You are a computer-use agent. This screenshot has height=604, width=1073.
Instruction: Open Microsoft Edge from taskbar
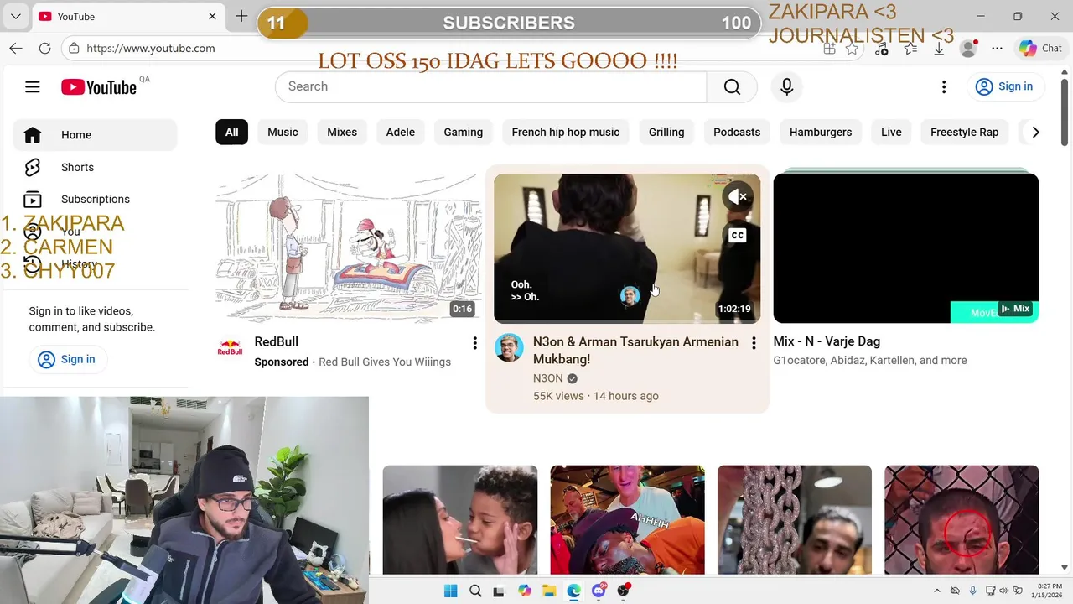(x=573, y=591)
